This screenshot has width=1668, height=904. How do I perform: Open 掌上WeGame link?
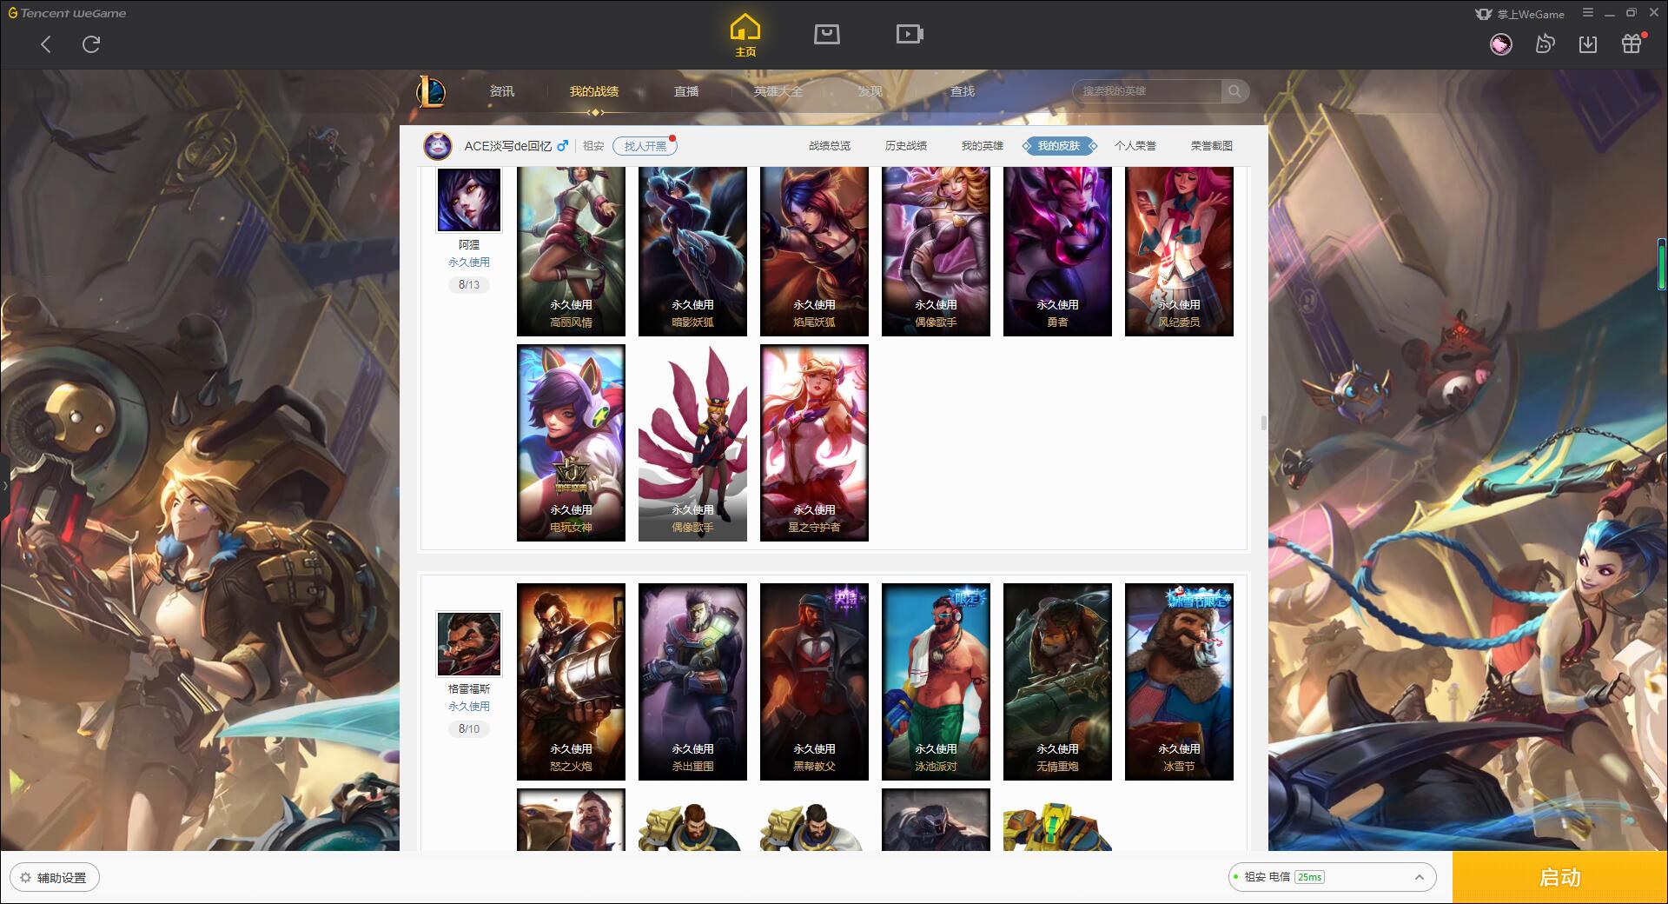click(1519, 14)
